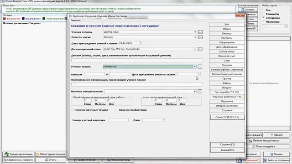Open Напоминания (1) clock icon button
The image size is (292, 164).
pos(249,160)
